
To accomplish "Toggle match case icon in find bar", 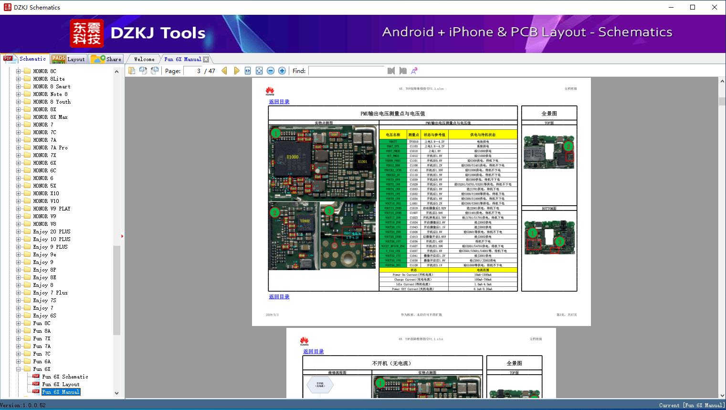I will click(414, 71).
